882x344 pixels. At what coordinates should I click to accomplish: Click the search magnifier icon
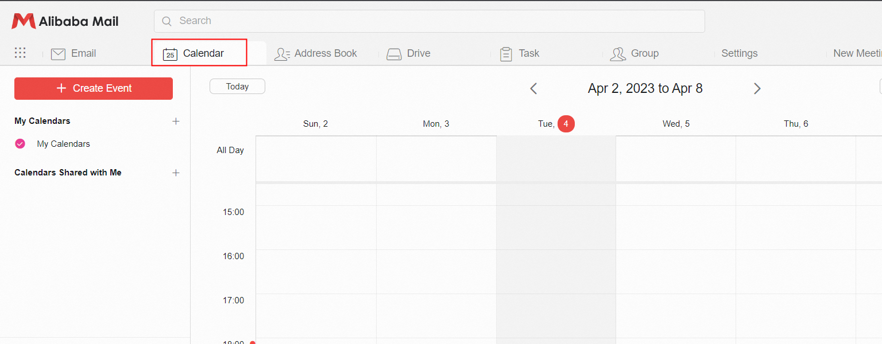167,21
